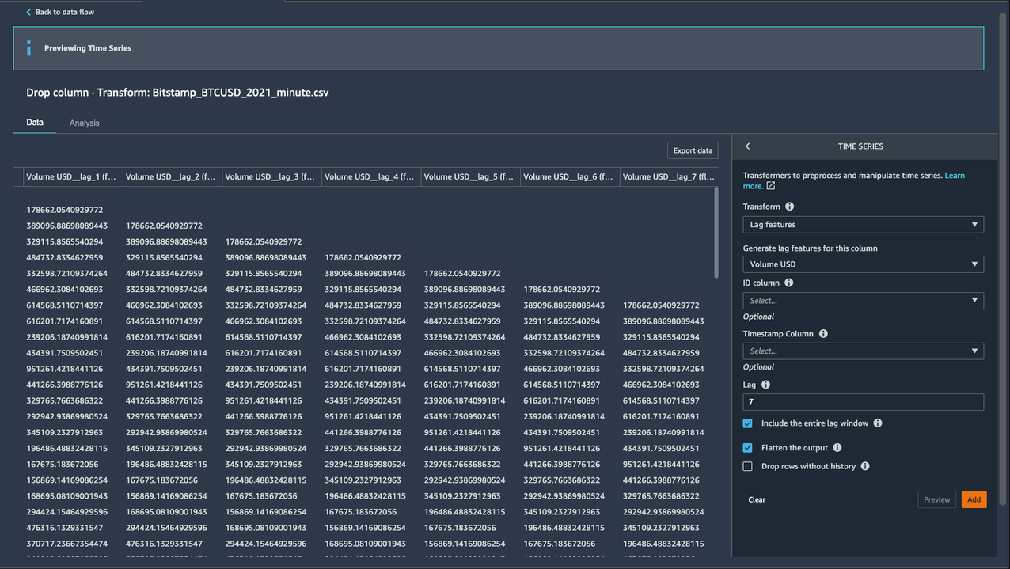1010x569 pixels.
Task: Open the Transform dropdown showing Lag features
Action: click(x=863, y=225)
